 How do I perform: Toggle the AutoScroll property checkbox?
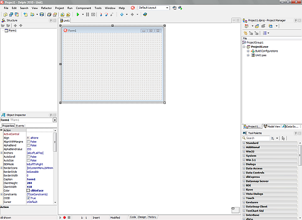pyautogui.click(x=28, y=156)
